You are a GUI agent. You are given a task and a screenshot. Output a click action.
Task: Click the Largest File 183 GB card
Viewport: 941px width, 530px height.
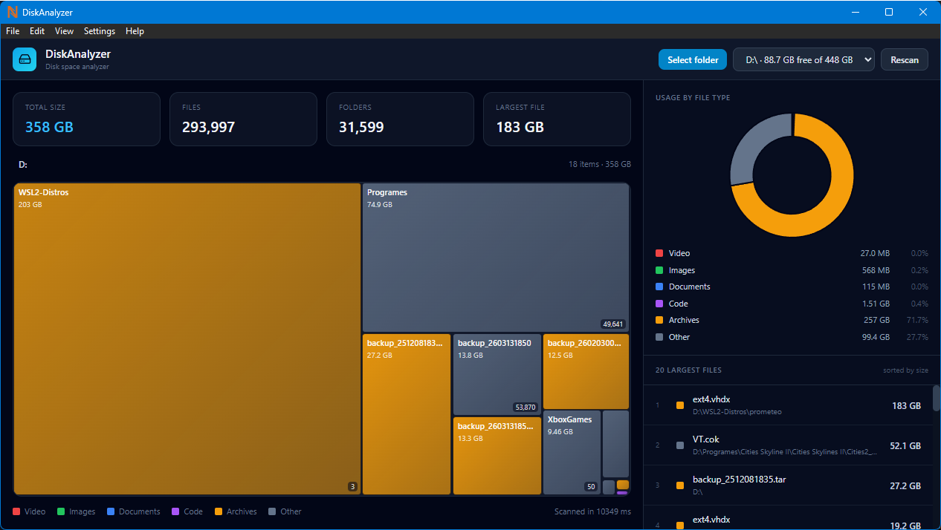(x=557, y=119)
